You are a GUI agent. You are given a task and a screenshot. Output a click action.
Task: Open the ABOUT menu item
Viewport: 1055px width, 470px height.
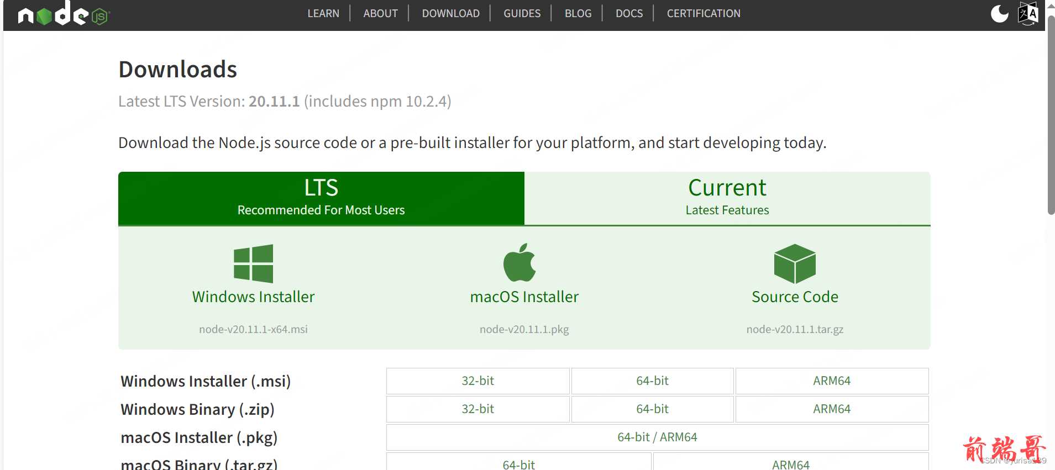[380, 13]
